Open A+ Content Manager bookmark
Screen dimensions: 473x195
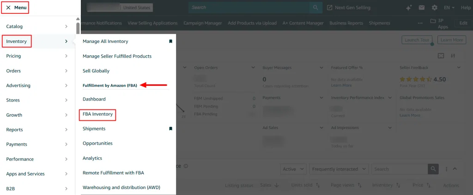click(303, 23)
